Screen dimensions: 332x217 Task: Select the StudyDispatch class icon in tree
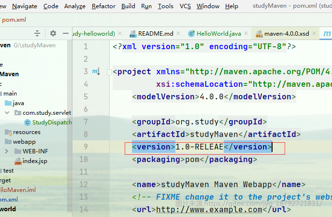tap(28, 122)
